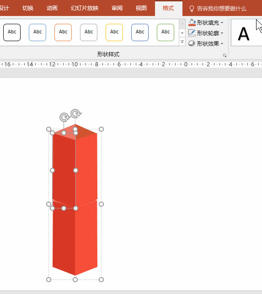The image size is (262, 294).
Task: Click the left rotation handle above the shape
Action: pyautogui.click(x=64, y=118)
